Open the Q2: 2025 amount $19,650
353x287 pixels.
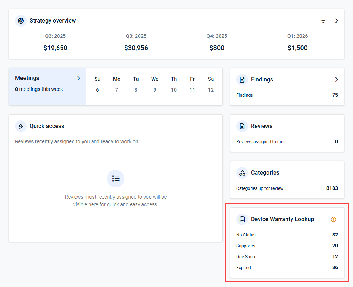point(55,48)
